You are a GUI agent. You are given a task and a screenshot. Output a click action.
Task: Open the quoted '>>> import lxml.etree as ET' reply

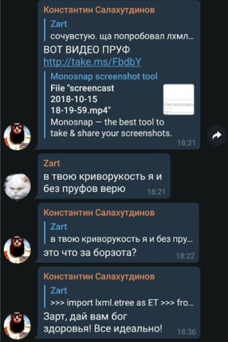[x=119, y=296]
